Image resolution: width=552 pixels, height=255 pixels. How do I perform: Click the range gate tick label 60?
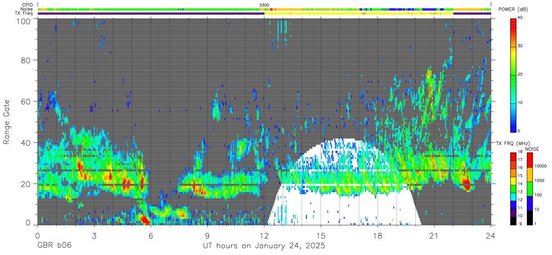point(26,102)
